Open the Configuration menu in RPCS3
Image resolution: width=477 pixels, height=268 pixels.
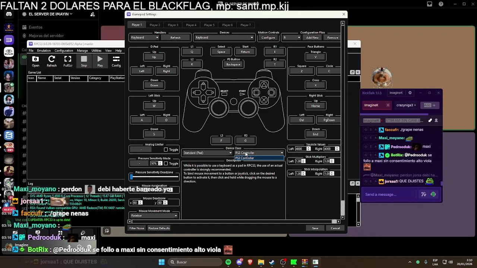[x=64, y=51]
